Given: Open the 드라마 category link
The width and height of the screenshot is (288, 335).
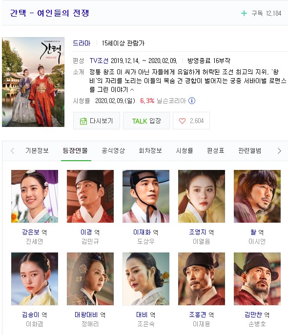Looking at the screenshot, I should (x=82, y=43).
